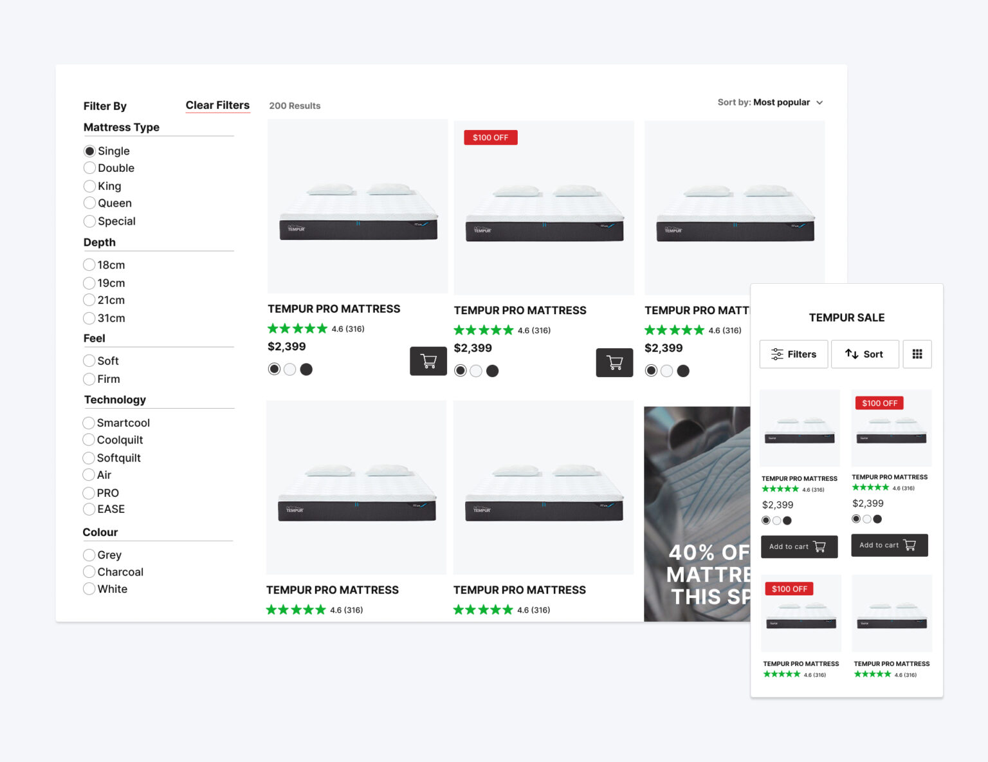Click the cart icon under first mattress

(428, 361)
